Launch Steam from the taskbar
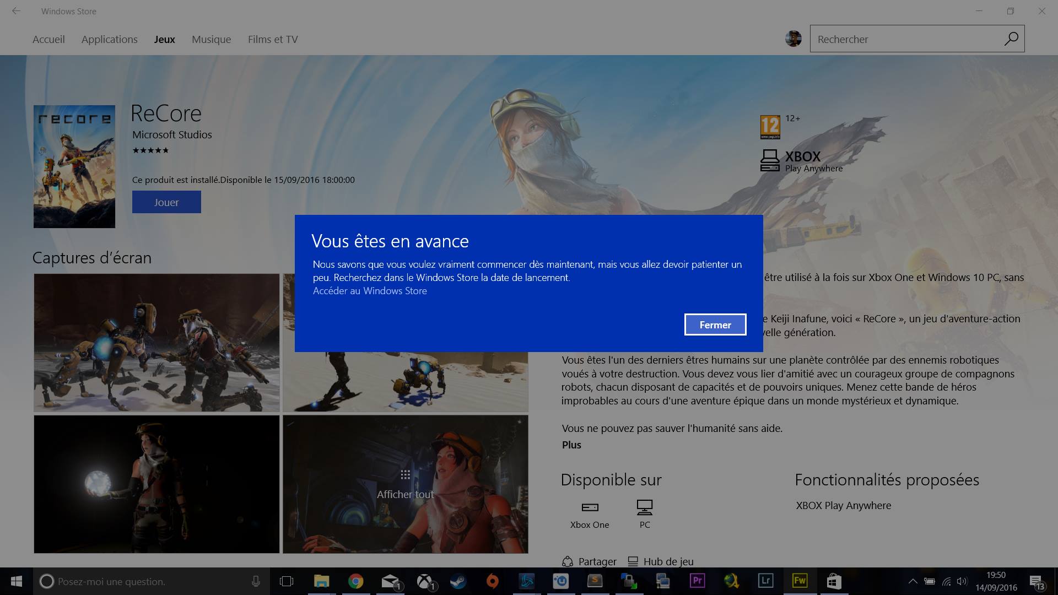The image size is (1058, 595). [x=458, y=581]
